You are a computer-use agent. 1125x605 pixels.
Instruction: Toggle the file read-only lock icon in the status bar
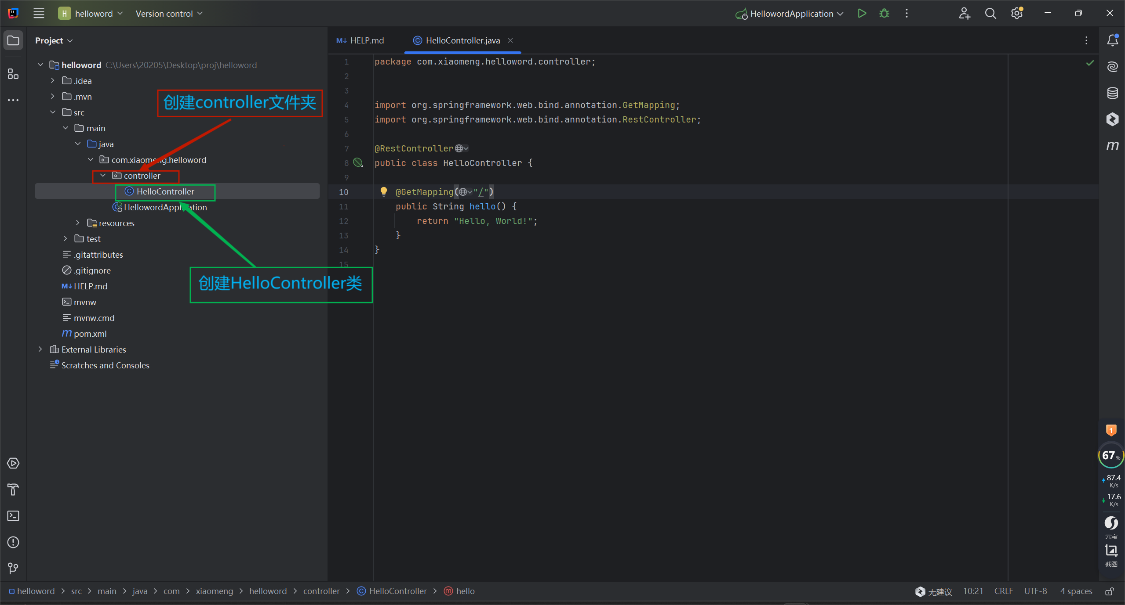[x=1110, y=591]
